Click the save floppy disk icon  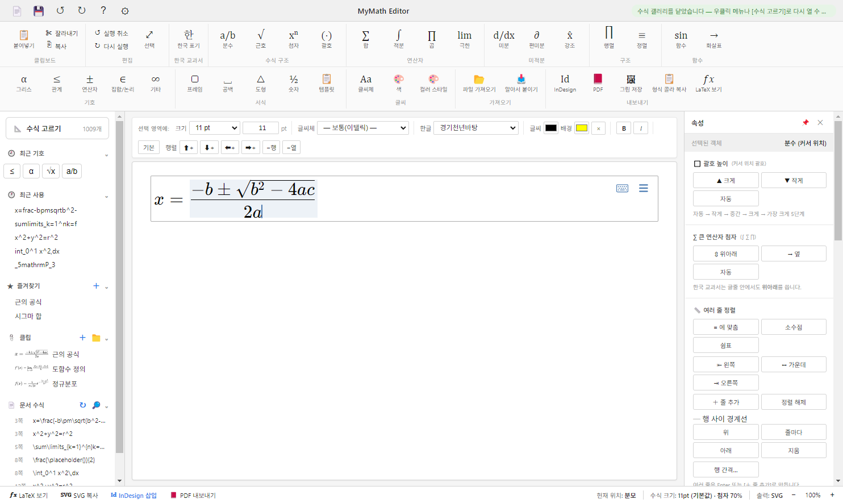38,11
